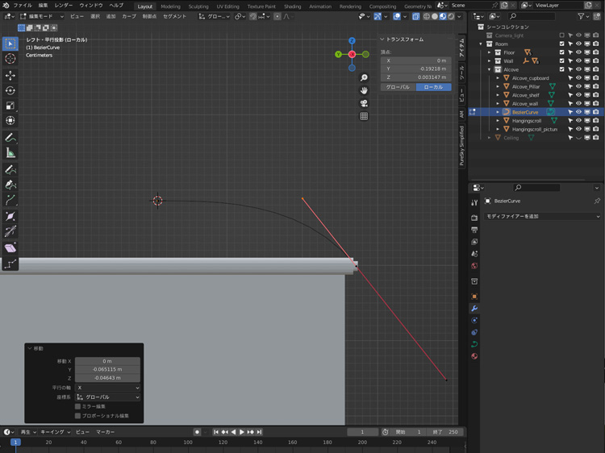Enable the プロポーショナル編集 checkbox
Viewport: 605px width, 453px height.
click(77, 416)
